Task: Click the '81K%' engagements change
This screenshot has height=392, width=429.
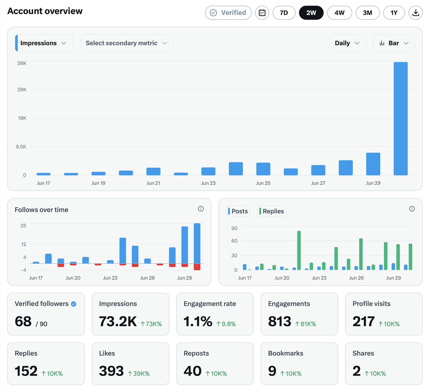Action: point(306,324)
